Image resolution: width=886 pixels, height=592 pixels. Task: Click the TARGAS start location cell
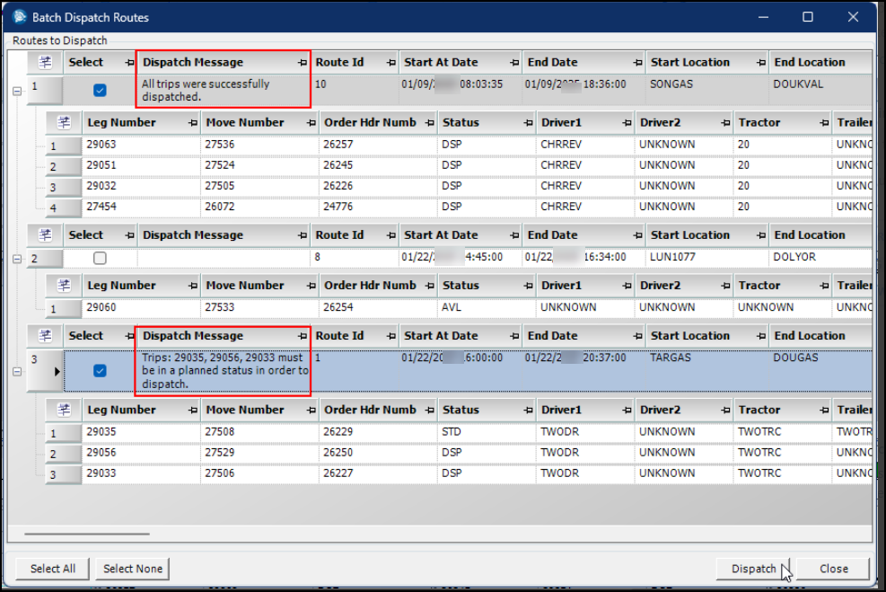pos(706,371)
